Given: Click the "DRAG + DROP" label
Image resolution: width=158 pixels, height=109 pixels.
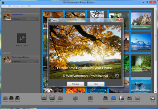Looking at the screenshot, I should click(x=22, y=46).
